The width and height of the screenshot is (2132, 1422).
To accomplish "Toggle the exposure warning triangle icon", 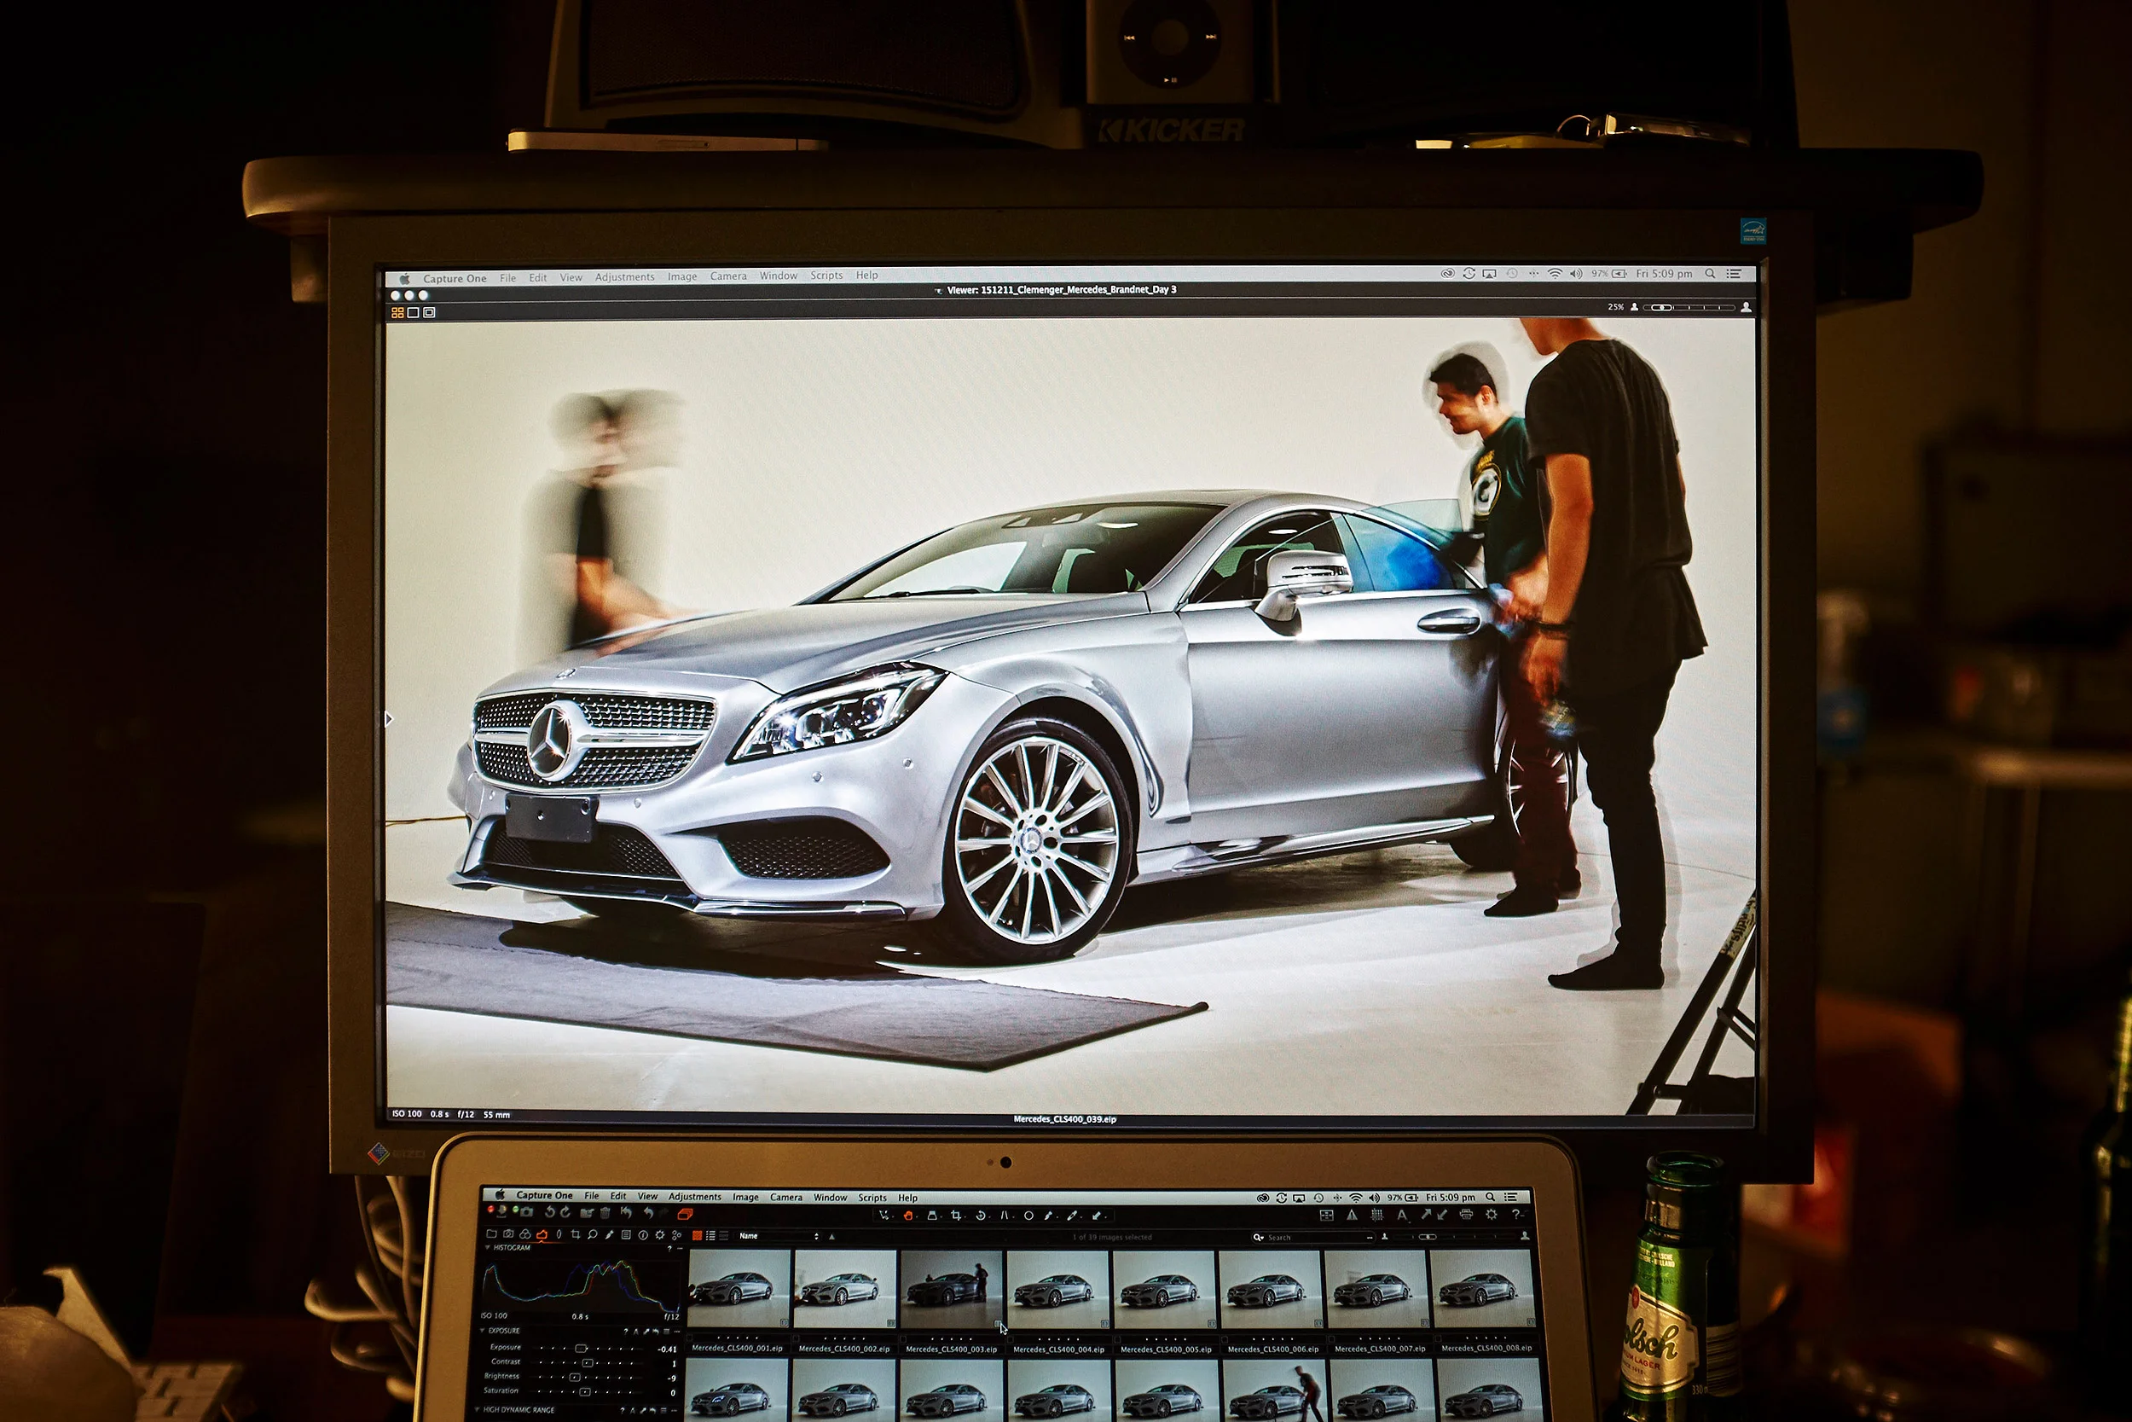I will (x=1353, y=1216).
